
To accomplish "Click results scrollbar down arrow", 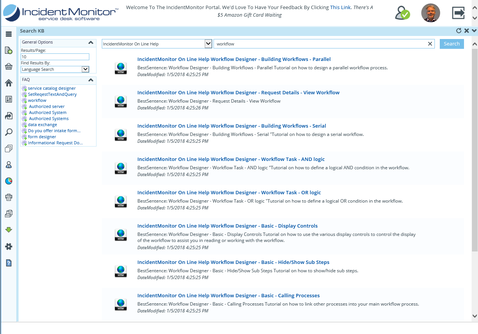I will pos(475,316).
